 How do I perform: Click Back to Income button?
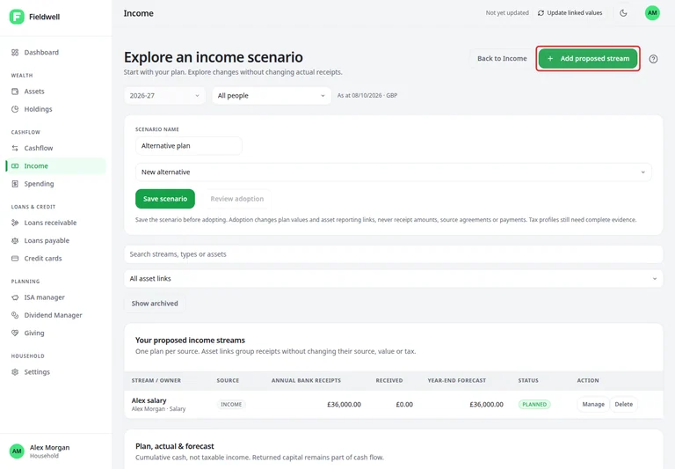click(x=502, y=59)
